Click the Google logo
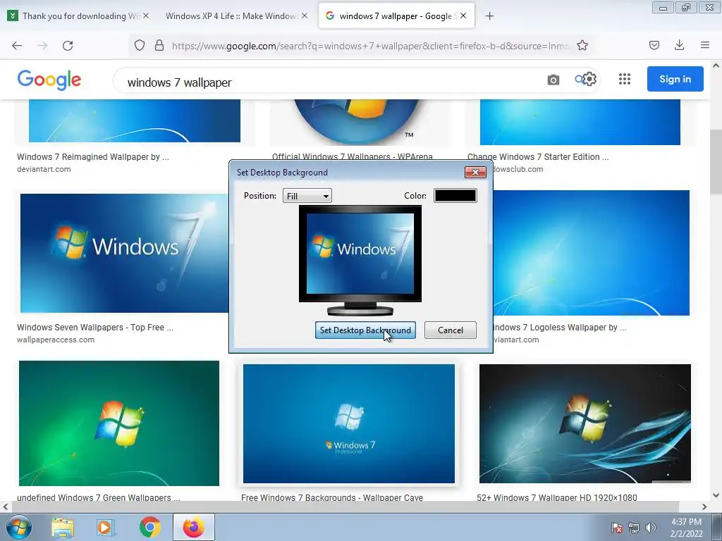 coord(49,80)
